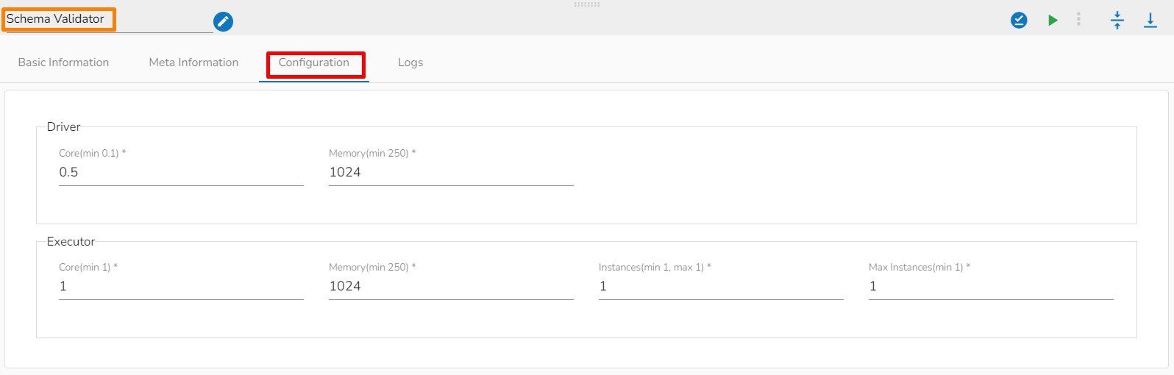The height and width of the screenshot is (375, 1174).
Task: Open the three-dot more options menu
Action: click(x=1078, y=20)
